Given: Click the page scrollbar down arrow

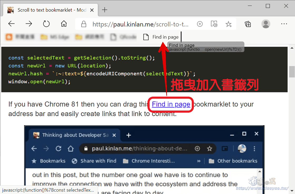Looking at the screenshot, I should click(292, 191).
